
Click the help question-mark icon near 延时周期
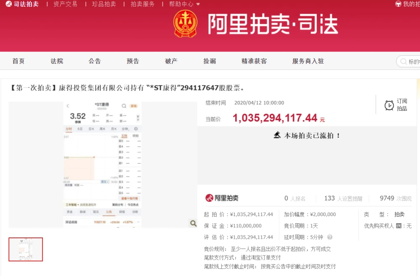click(x=330, y=237)
